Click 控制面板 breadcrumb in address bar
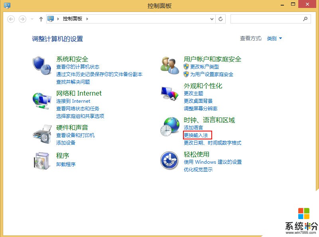This screenshot has height=237, width=319. (x=73, y=19)
